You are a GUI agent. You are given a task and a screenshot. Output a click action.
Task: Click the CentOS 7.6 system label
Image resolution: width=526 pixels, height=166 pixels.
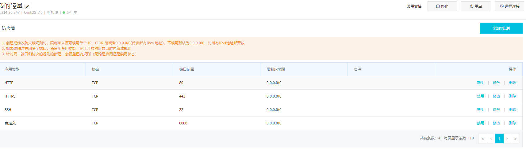pyautogui.click(x=33, y=13)
